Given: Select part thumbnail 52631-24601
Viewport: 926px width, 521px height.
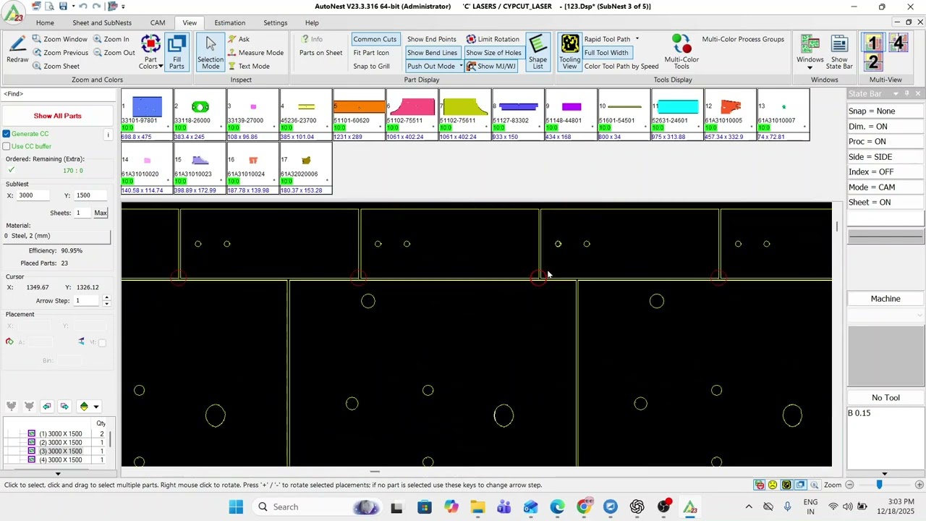Looking at the screenshot, I should tap(677, 114).
